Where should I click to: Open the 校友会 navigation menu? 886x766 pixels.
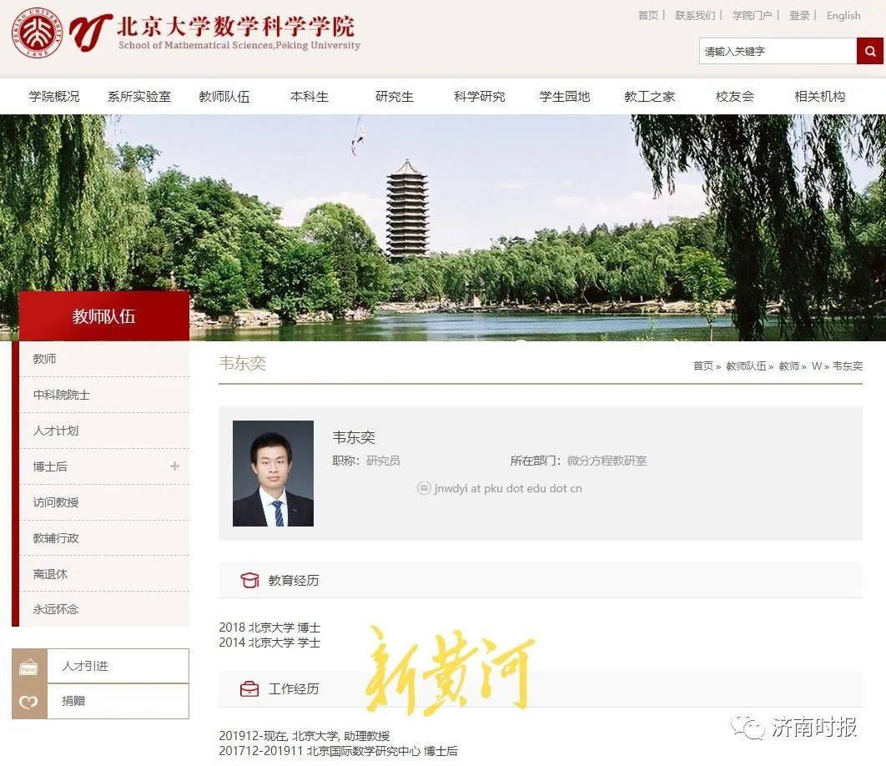[x=735, y=97]
